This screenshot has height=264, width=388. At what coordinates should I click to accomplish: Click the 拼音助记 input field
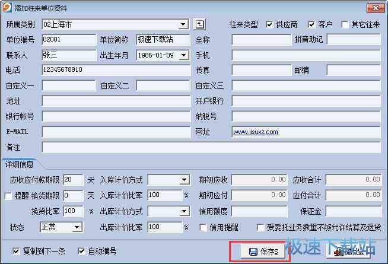click(x=354, y=40)
